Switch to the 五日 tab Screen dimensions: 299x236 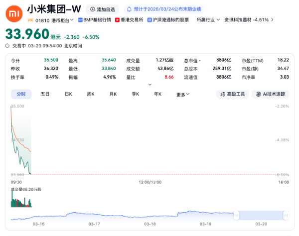click(x=45, y=94)
